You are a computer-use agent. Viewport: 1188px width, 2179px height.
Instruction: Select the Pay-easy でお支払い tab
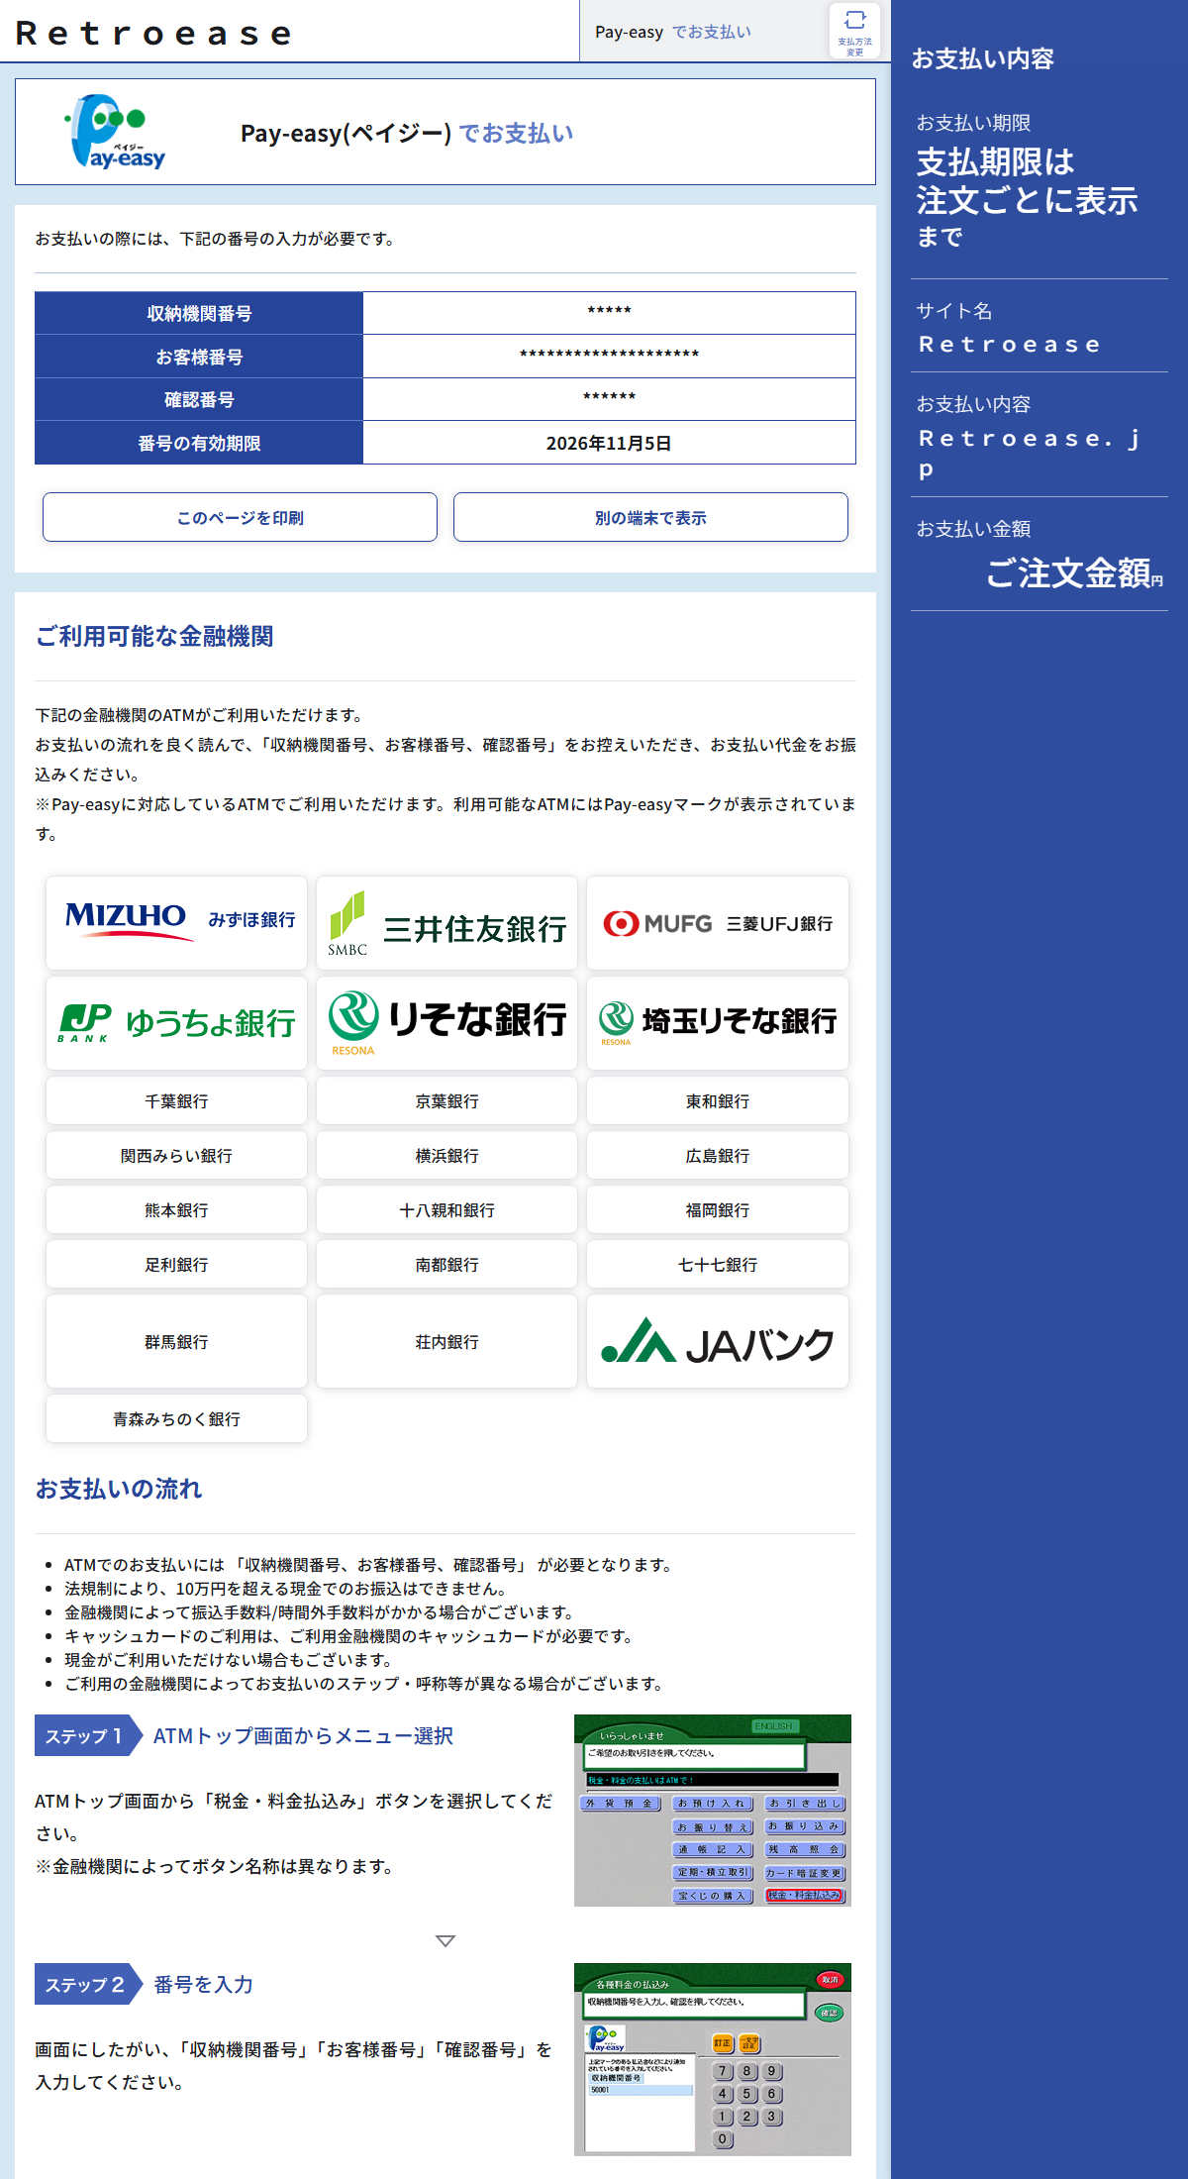(x=673, y=32)
